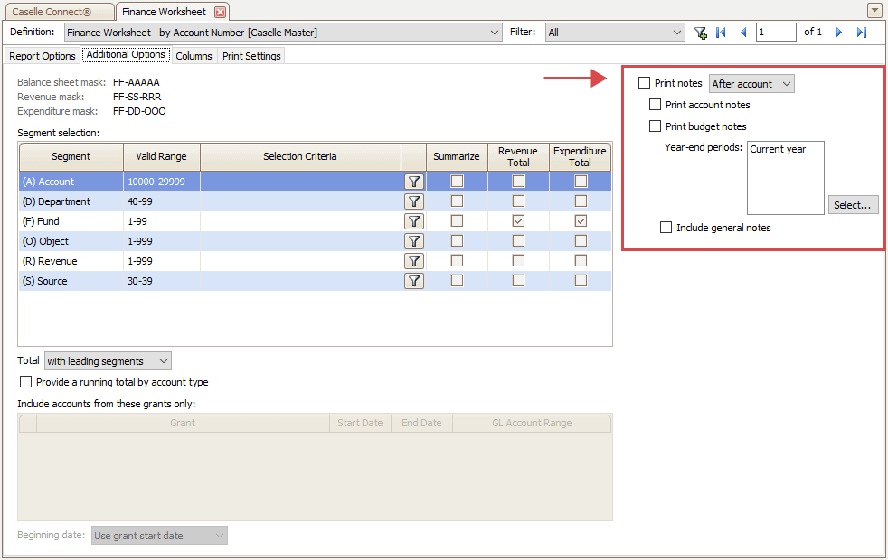
Task: Go to the first record
Action: pyautogui.click(x=721, y=33)
